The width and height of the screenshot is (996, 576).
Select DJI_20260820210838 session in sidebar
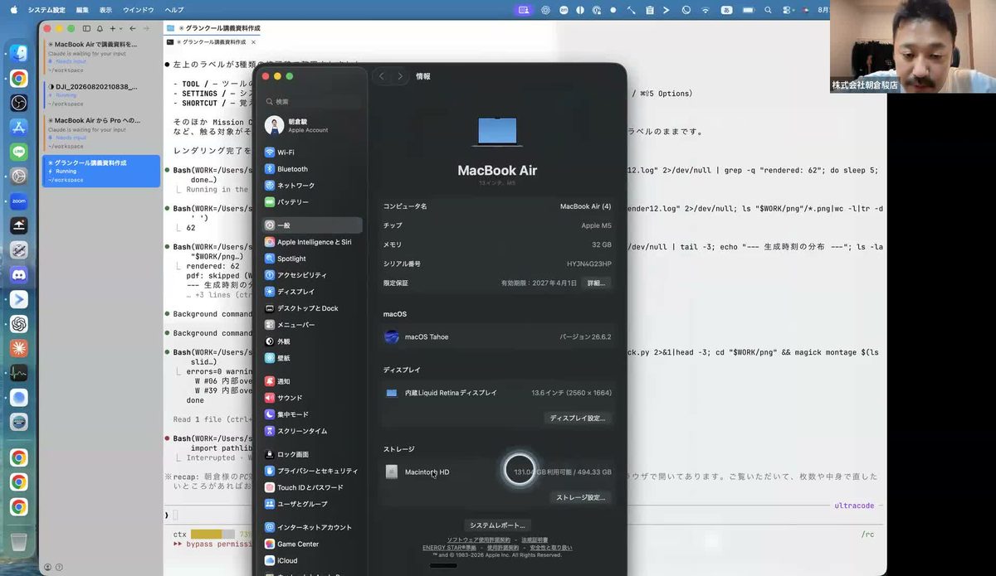click(x=101, y=97)
